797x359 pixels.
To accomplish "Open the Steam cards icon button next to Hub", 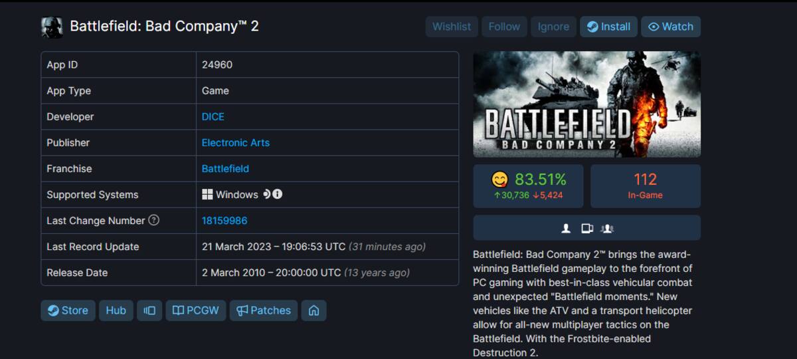I will pyautogui.click(x=149, y=310).
